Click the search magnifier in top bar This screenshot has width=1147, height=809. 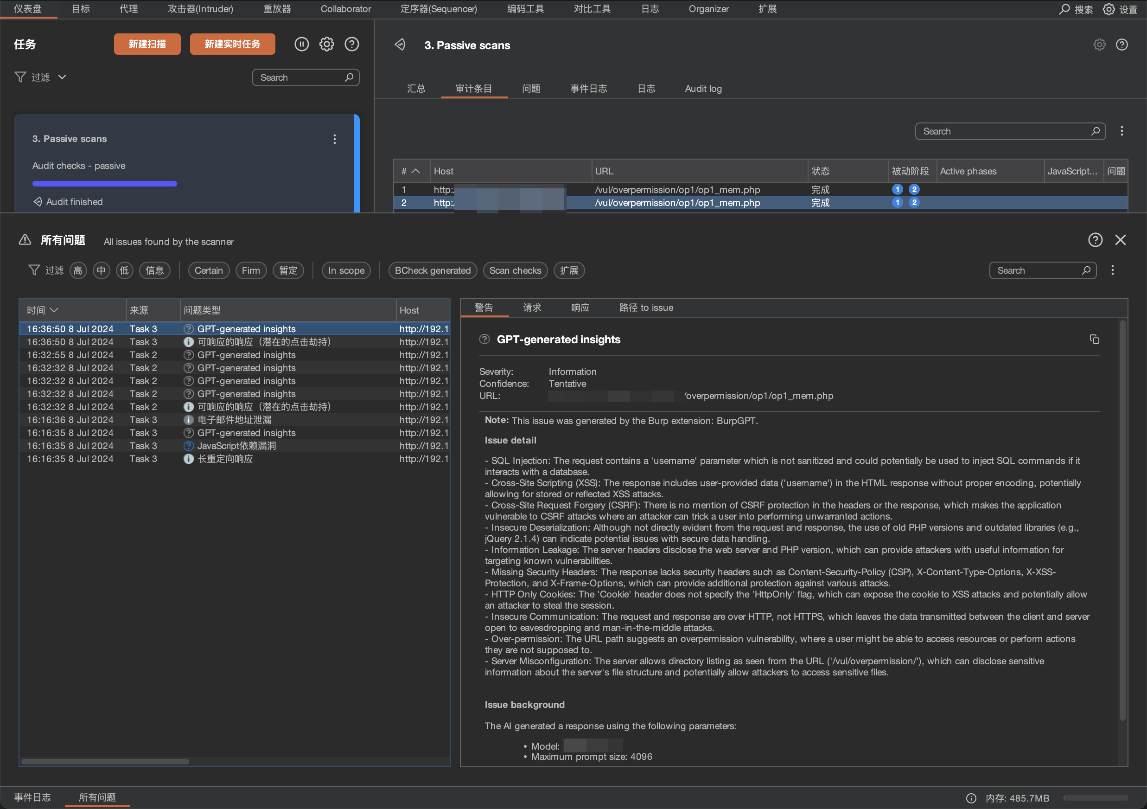click(1064, 9)
